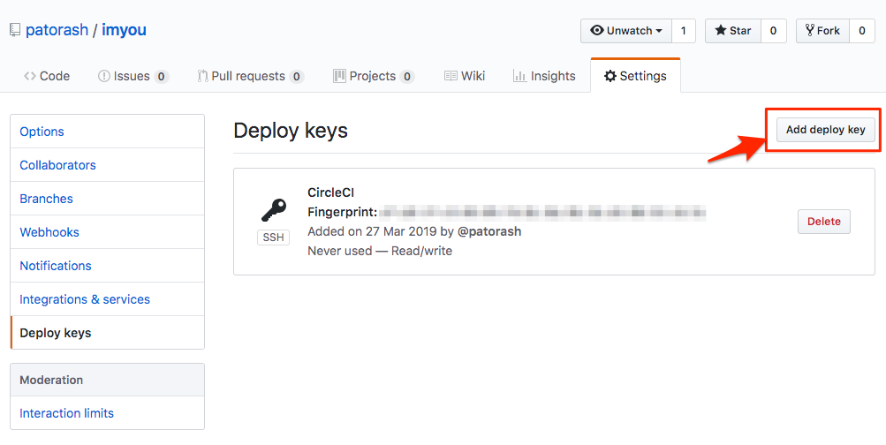Image resolution: width=886 pixels, height=445 pixels.
Task: Click the forks count next to Fork
Action: (x=862, y=31)
